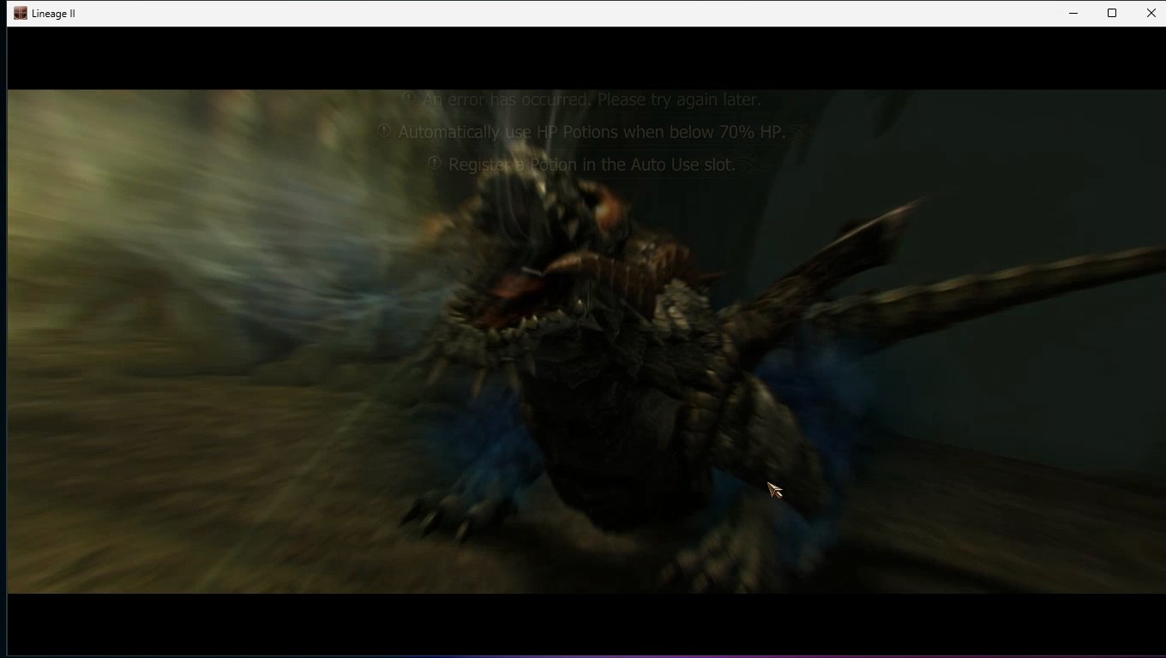Click the Lineage II app icon in title bar
The image size is (1166, 658).
tap(20, 13)
